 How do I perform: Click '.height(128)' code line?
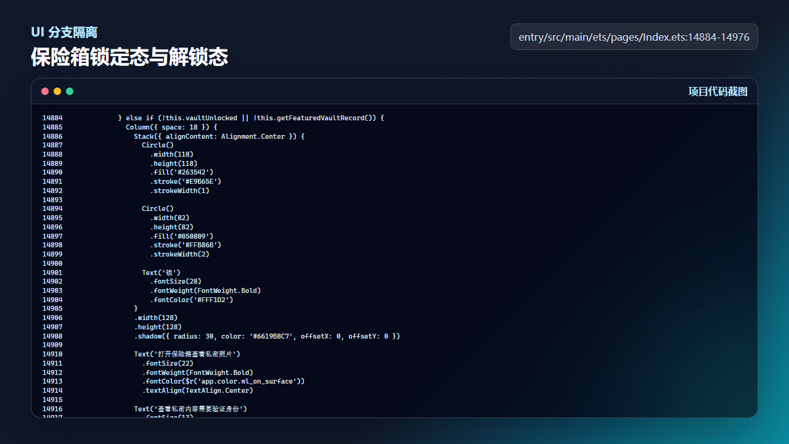pyautogui.click(x=158, y=327)
